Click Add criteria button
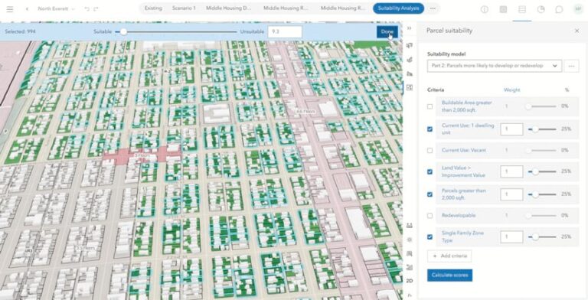Viewport: 588px width, 300px height. click(449, 256)
